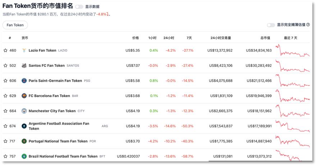Screen dimensions: 317x166
Task: Click the Manchester City logo icon
Action: click(24, 111)
